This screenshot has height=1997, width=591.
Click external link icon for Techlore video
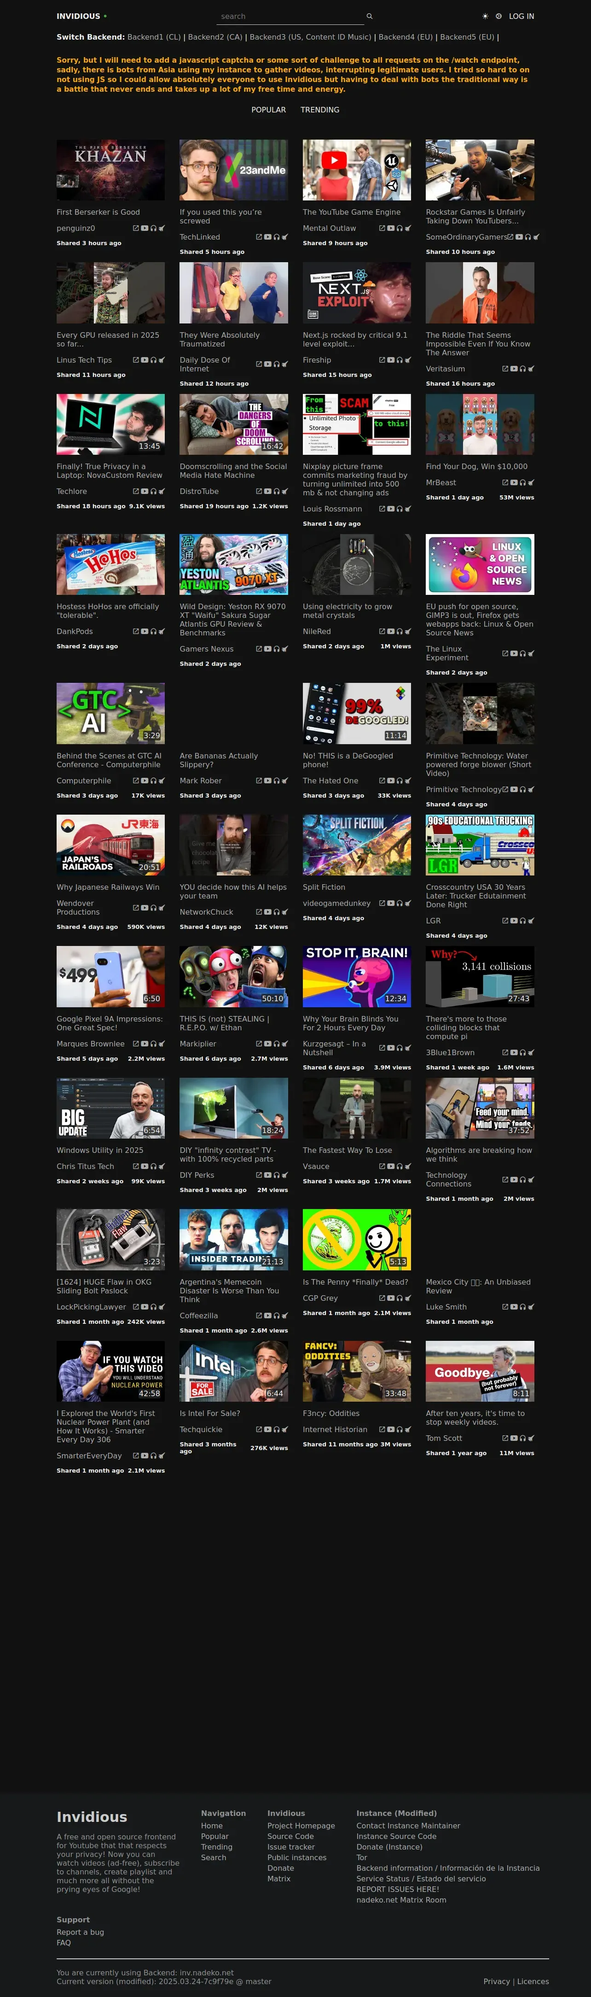(135, 492)
